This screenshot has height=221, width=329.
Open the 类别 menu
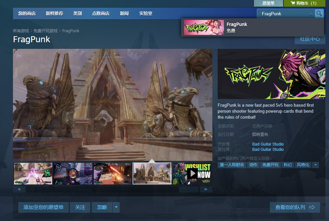click(x=77, y=13)
